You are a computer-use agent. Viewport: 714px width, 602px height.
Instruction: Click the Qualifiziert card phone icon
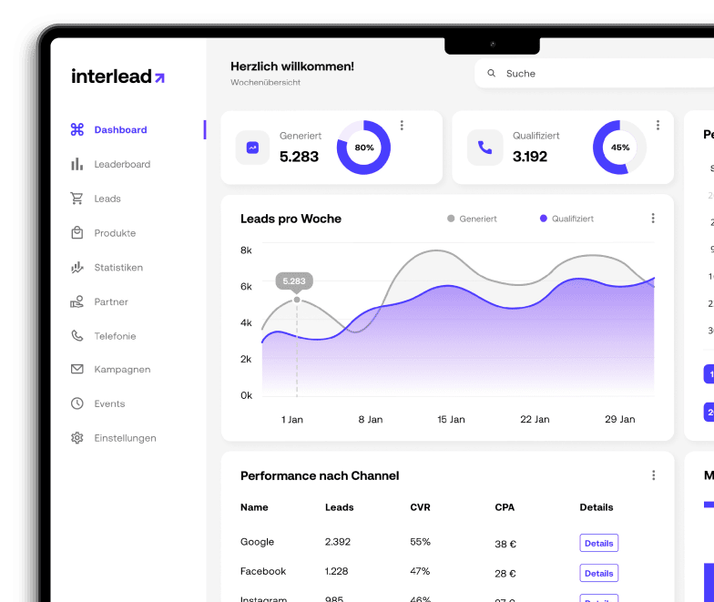tap(484, 148)
